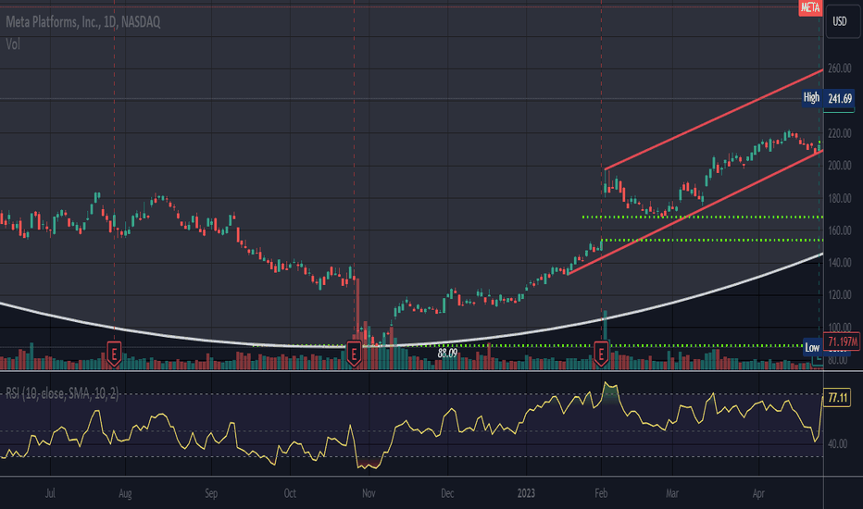Click the 260.00 price axis label
863x509 pixels.
tap(840, 68)
